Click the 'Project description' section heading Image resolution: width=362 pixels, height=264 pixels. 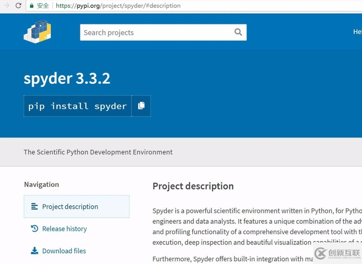pos(193,186)
